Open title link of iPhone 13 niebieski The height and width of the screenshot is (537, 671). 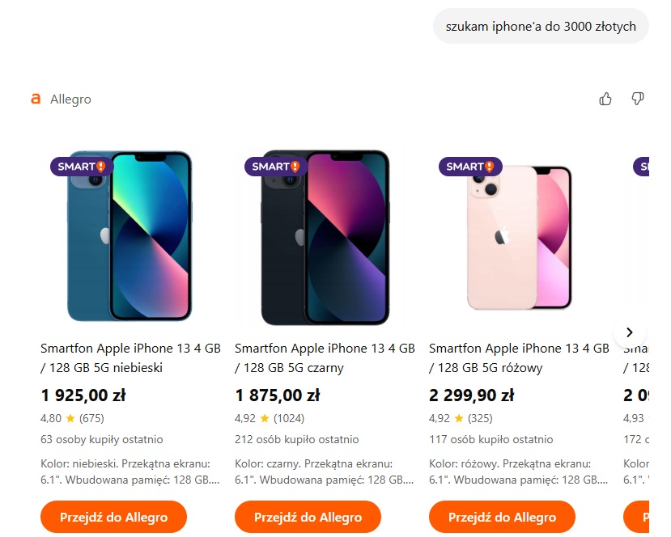click(130, 357)
